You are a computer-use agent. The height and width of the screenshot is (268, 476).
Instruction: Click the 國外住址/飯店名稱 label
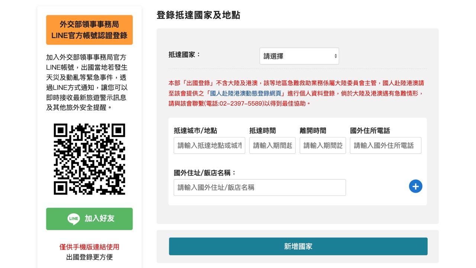[205, 173]
